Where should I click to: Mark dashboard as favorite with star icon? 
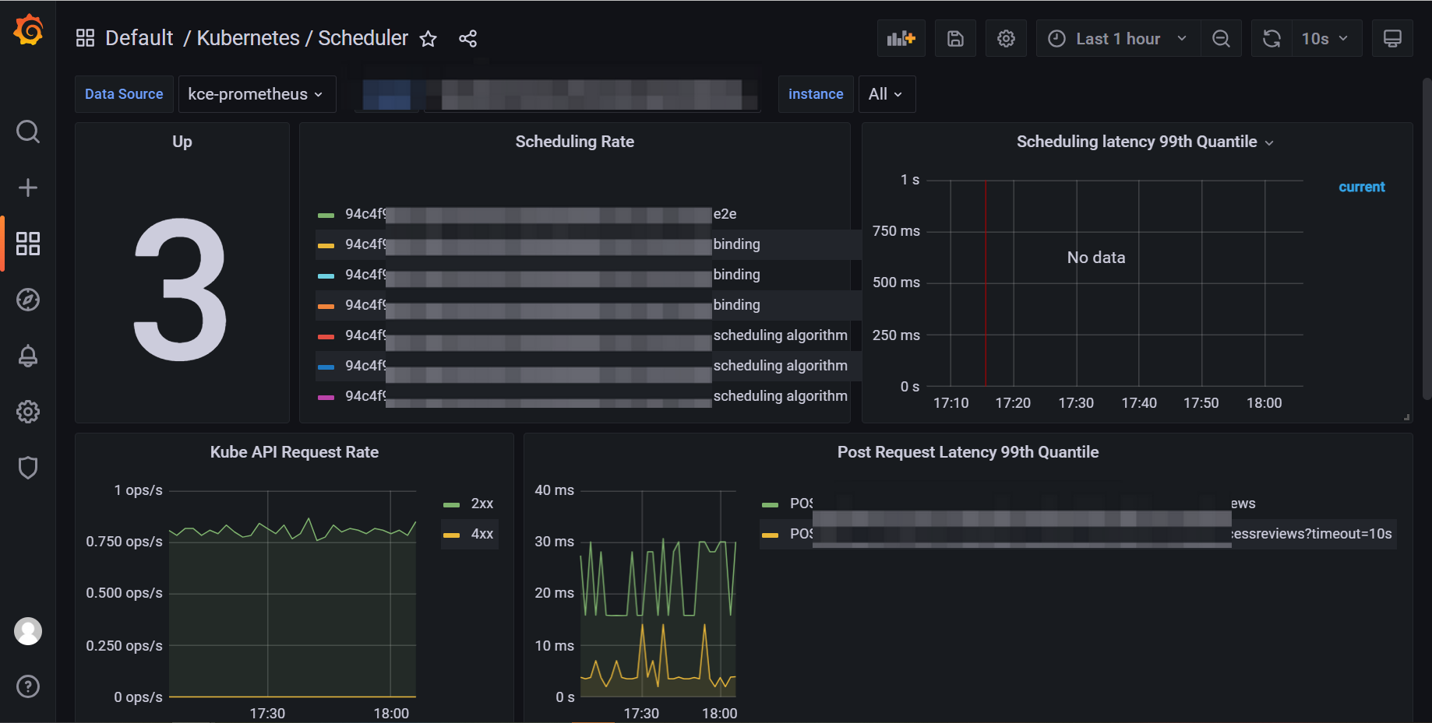(x=428, y=39)
